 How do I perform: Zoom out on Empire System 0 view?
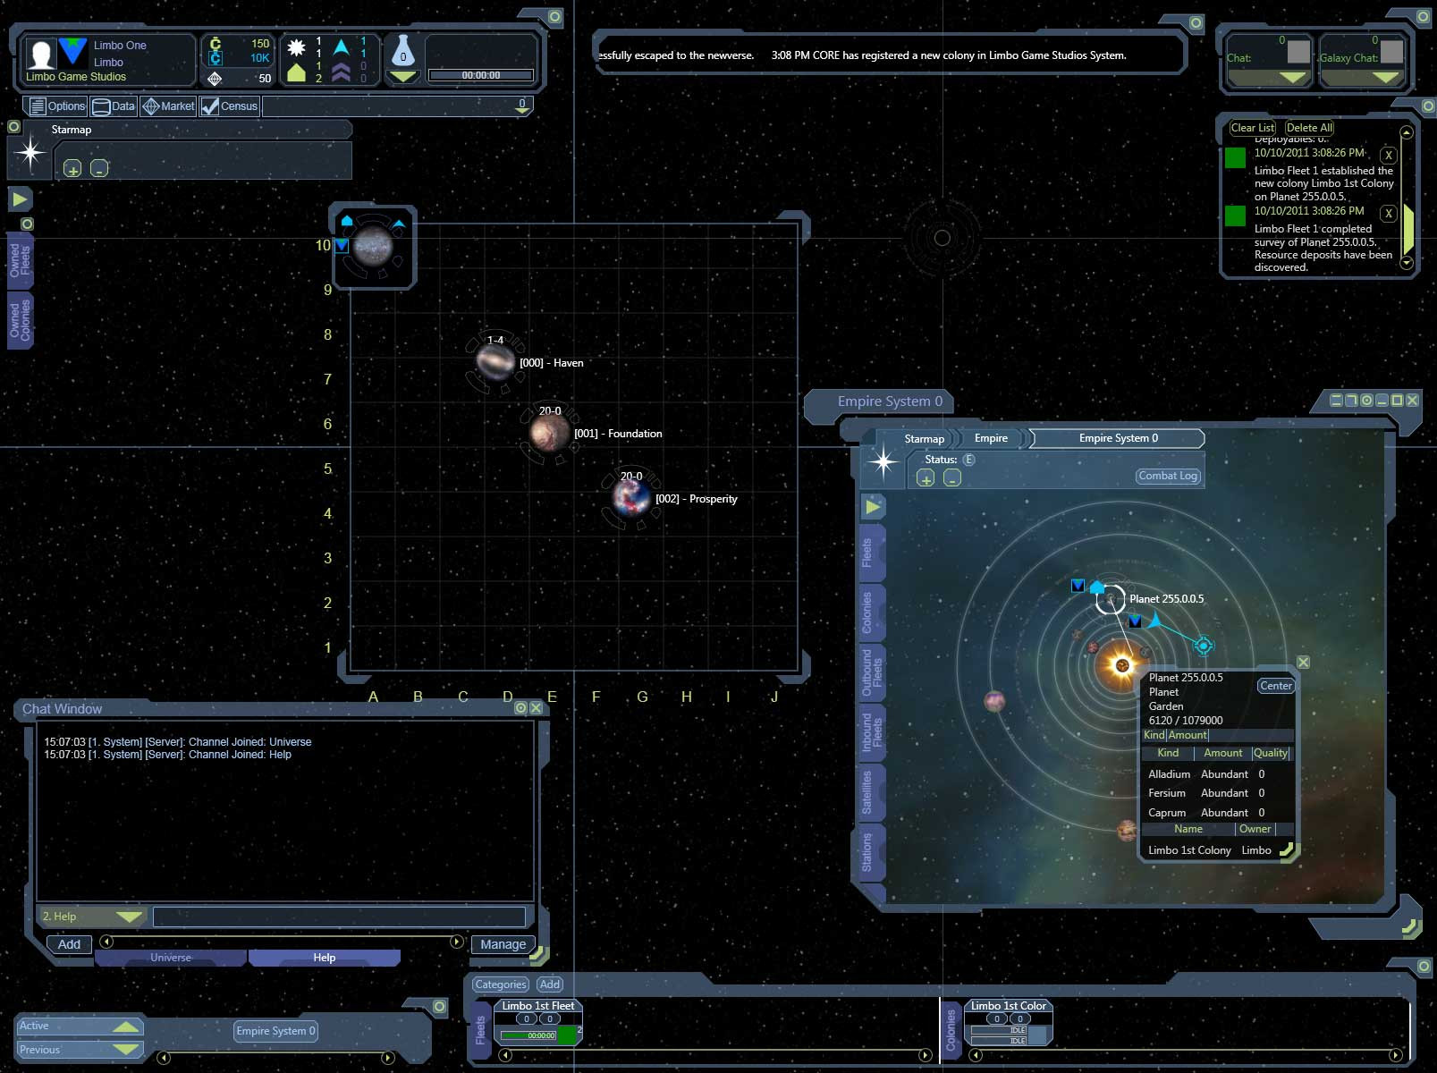pyautogui.click(x=952, y=478)
